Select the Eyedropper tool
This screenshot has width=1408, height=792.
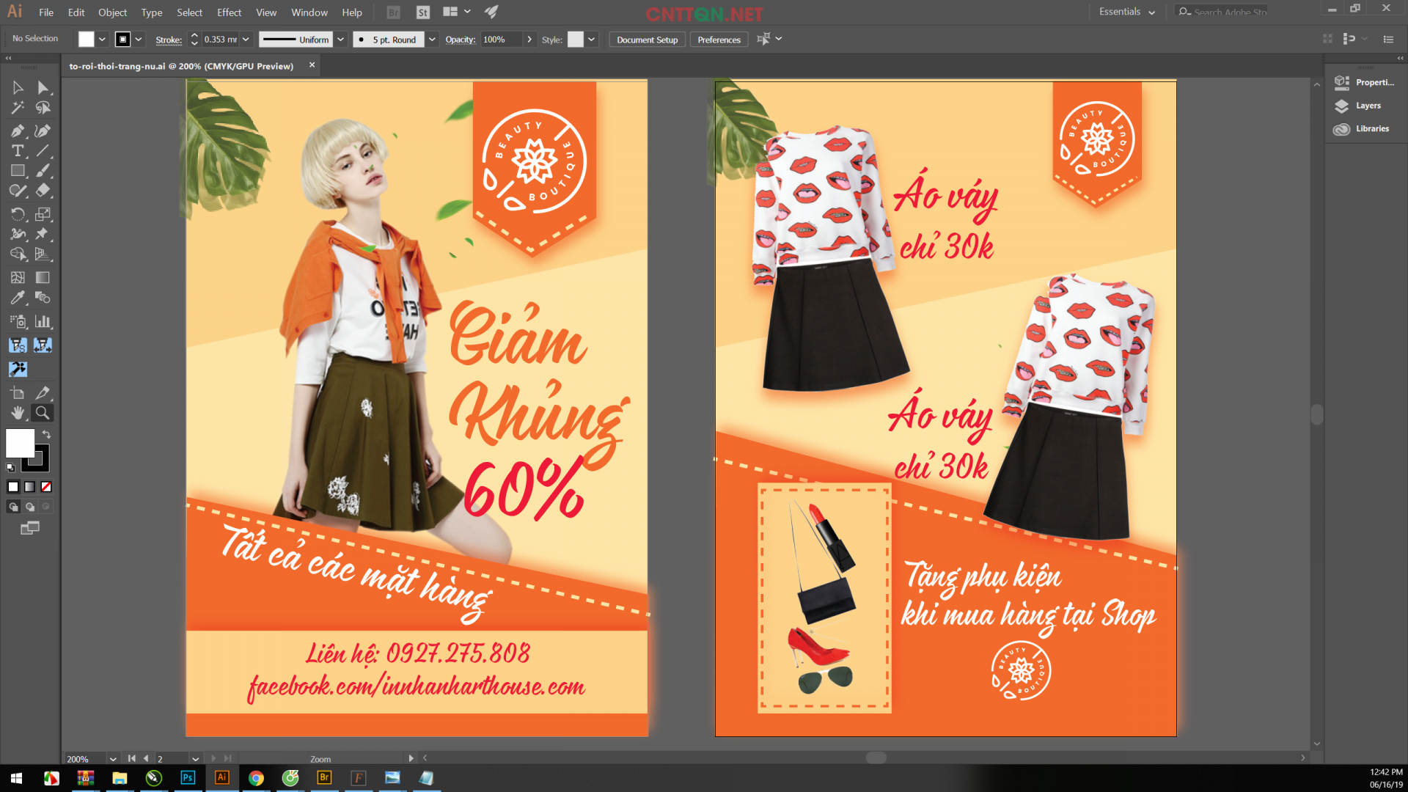[x=18, y=298]
